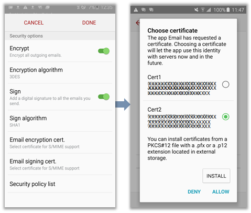Screen dimensions: 251x213
Task: Open the Security policy list
Action: coord(60,184)
